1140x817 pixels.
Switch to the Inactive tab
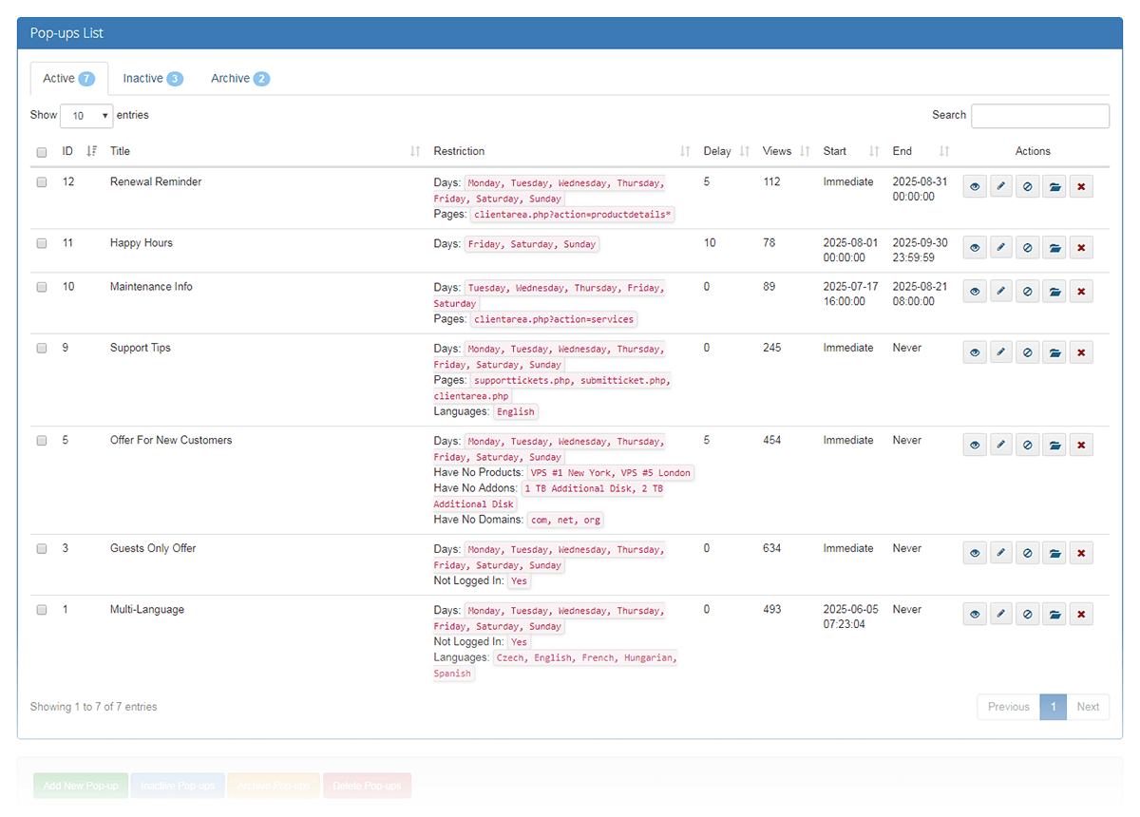pos(153,79)
